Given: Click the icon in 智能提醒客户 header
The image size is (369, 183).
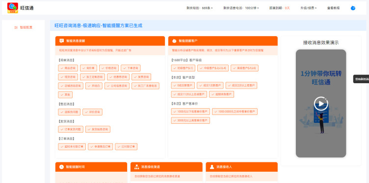Looking at the screenshot, I should [x=174, y=41].
